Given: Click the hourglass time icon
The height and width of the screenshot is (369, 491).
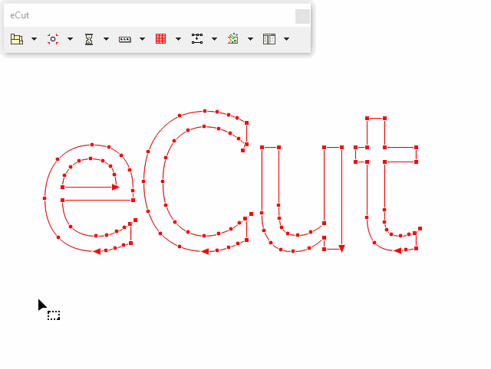Looking at the screenshot, I should pyautogui.click(x=89, y=39).
